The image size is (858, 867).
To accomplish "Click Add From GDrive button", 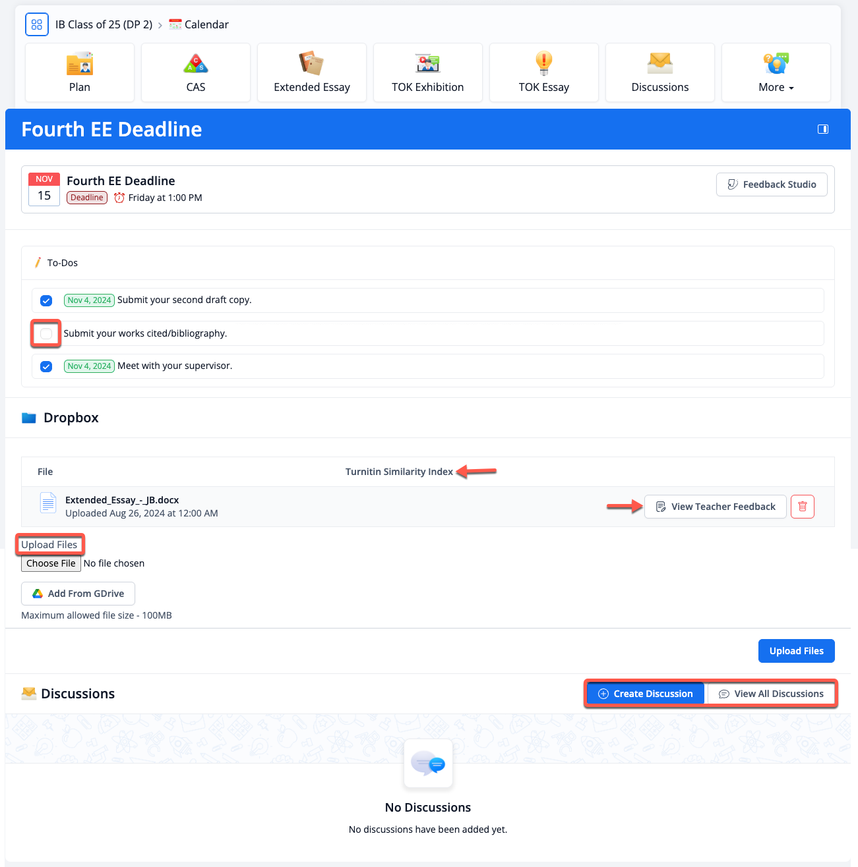I will point(78,594).
